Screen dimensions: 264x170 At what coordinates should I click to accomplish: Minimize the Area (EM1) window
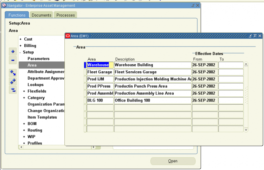(x=250, y=36)
